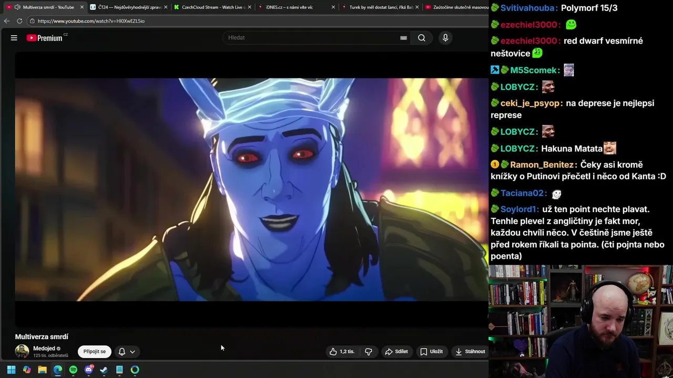Open the Windows Start menu
The image size is (673, 378).
[11, 370]
